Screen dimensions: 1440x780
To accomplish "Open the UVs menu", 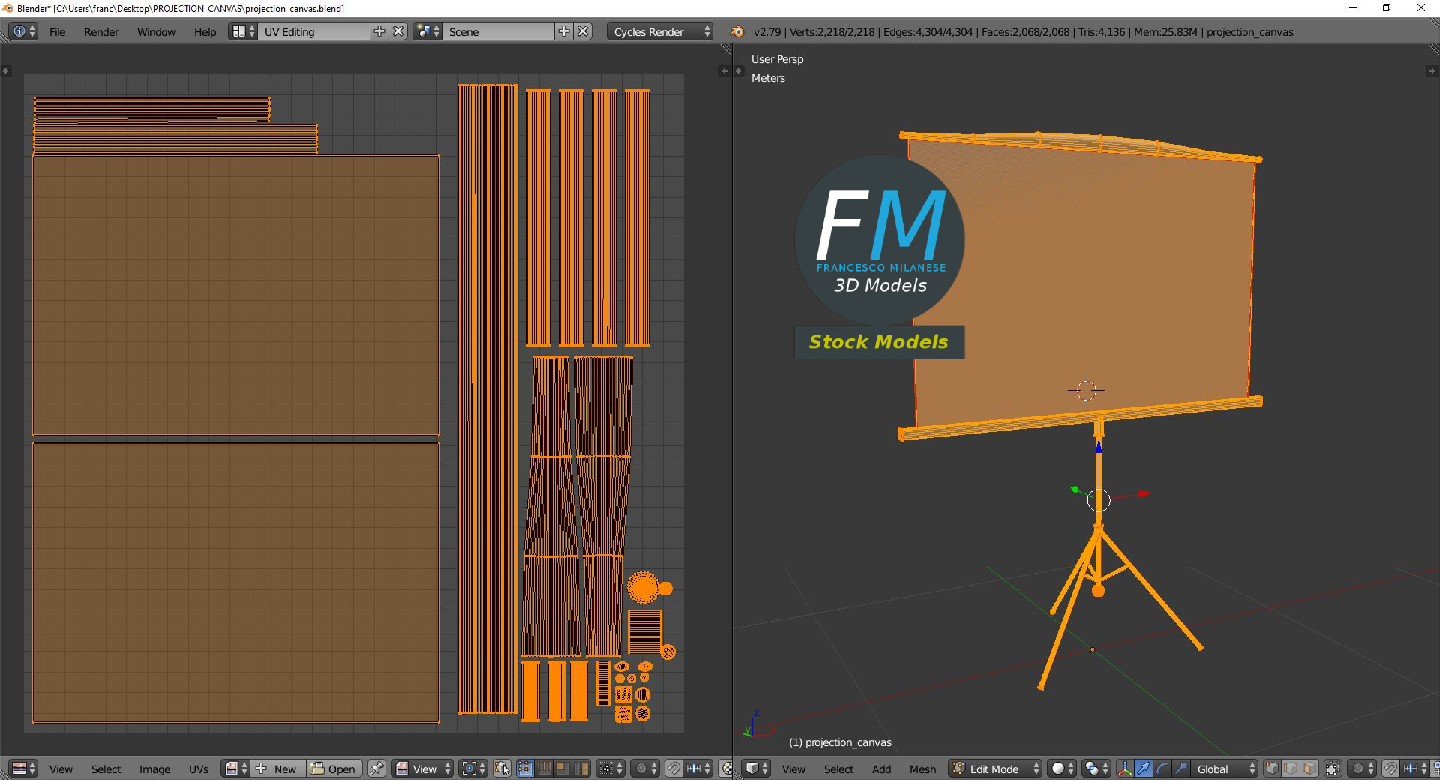I will pyautogui.click(x=199, y=769).
